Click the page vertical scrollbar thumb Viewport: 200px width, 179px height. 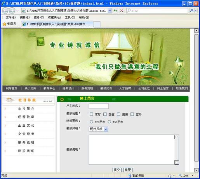(x=197, y=98)
